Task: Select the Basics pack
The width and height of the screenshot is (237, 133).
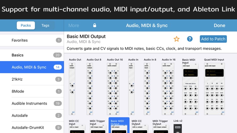Action: [32, 55]
